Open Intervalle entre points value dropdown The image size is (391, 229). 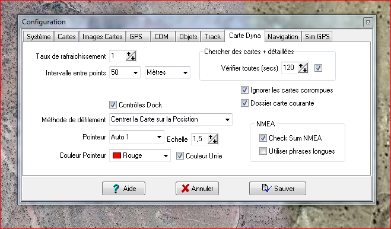coord(135,73)
